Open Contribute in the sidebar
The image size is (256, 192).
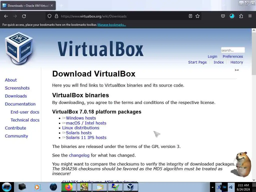15,128
